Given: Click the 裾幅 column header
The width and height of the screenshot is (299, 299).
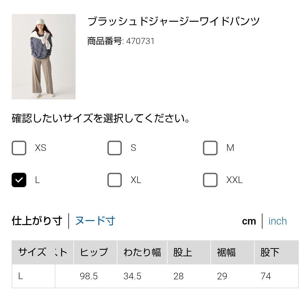Looking at the screenshot, I should pyautogui.click(x=226, y=252).
